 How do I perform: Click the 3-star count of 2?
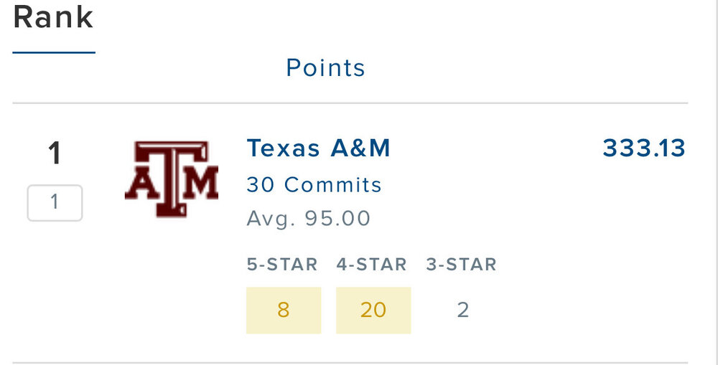pyautogui.click(x=463, y=310)
